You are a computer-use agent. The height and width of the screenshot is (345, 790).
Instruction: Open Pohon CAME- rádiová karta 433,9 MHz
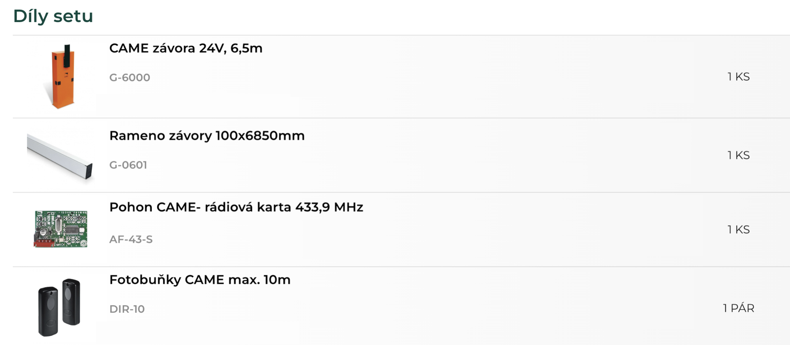tap(236, 207)
